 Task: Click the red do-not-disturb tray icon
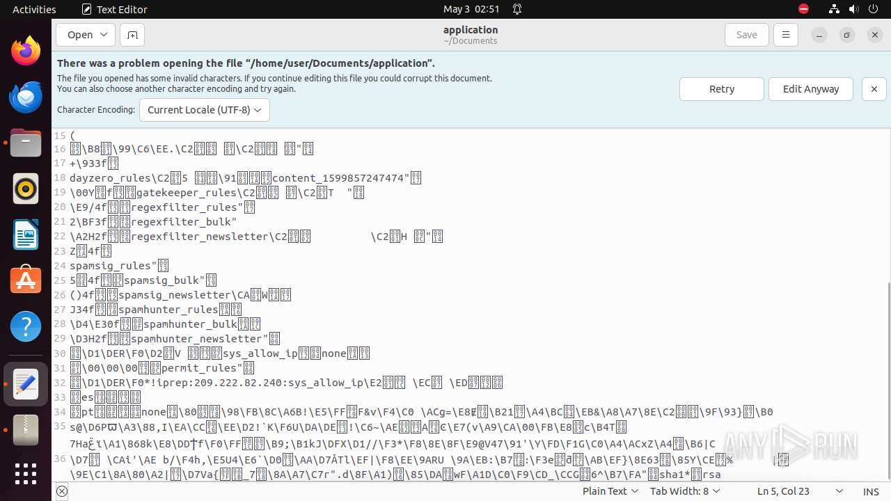click(803, 9)
